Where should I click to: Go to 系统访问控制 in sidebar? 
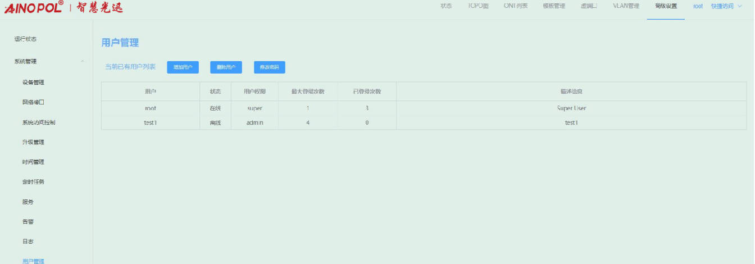[39, 122]
